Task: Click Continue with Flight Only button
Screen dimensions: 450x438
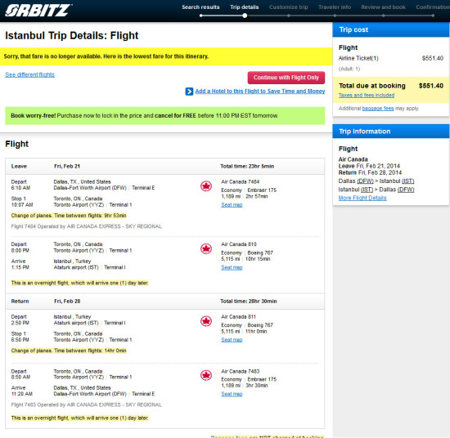Action: click(286, 78)
